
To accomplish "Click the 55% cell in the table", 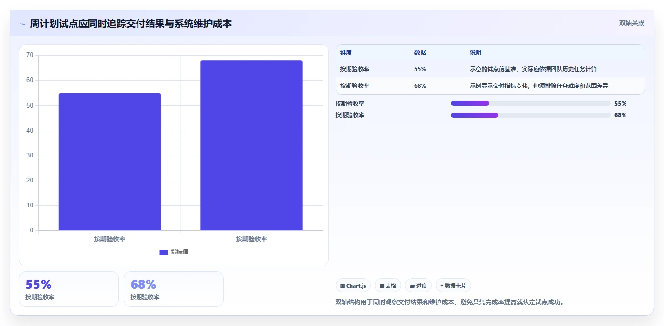I will (x=420, y=69).
